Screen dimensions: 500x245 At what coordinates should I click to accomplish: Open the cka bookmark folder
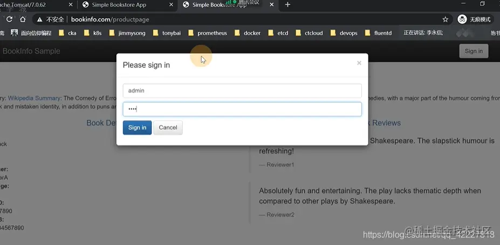[x=67, y=33]
